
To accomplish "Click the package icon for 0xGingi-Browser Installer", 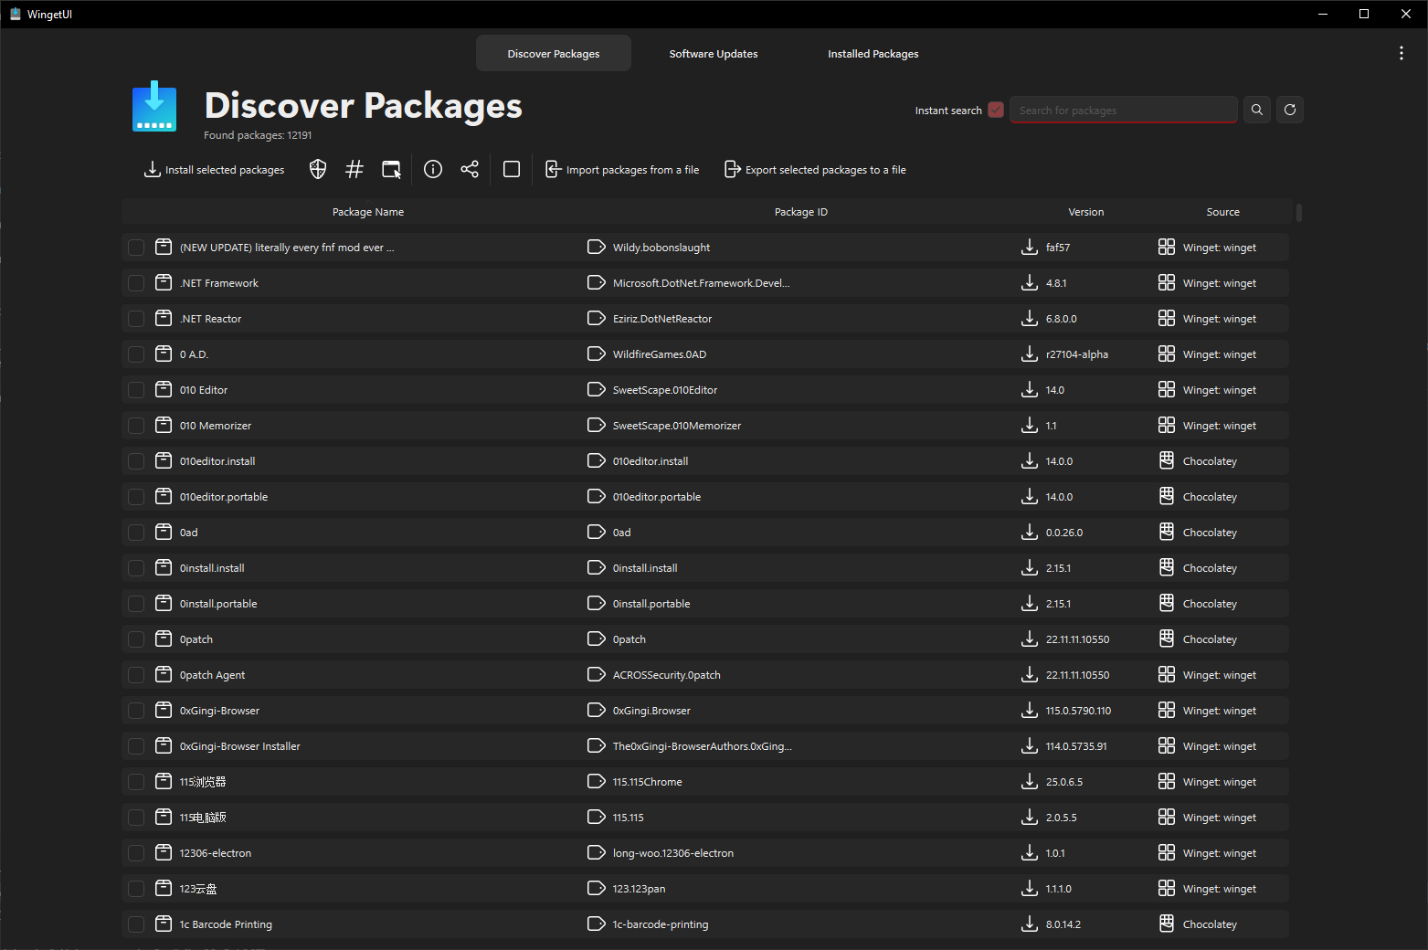I will coord(164,745).
